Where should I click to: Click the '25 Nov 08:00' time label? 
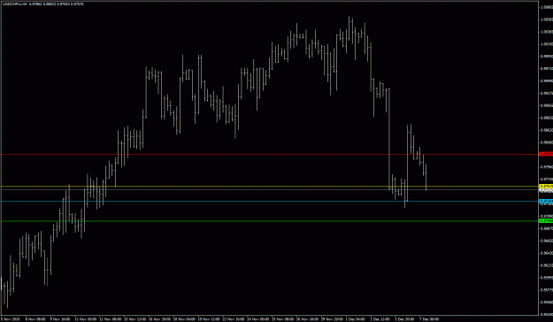pos(283,318)
